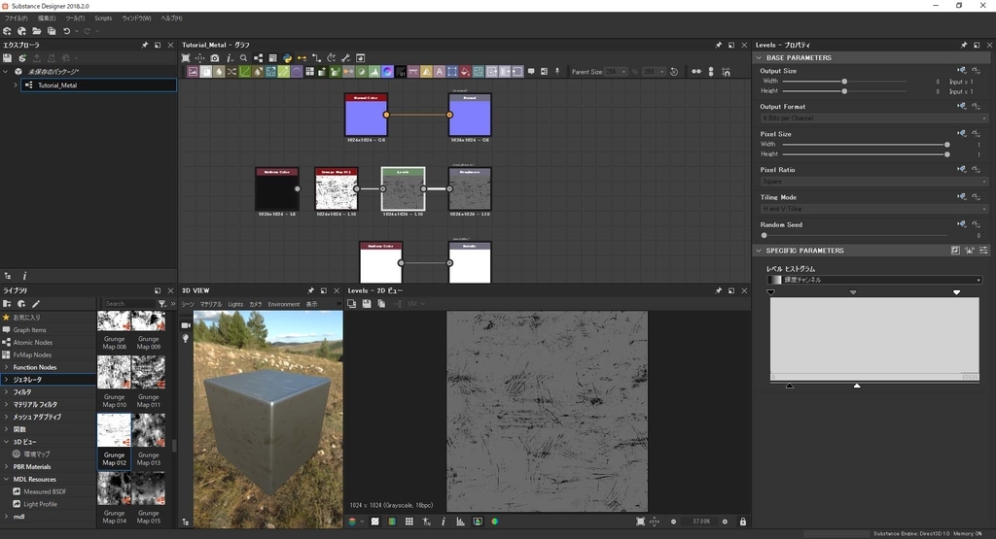Collapse the unsaved package tree root
The image size is (996, 539).
[x=7, y=72]
